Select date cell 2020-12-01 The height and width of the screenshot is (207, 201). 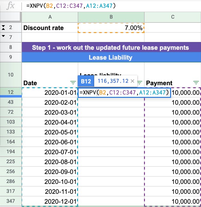50,202
